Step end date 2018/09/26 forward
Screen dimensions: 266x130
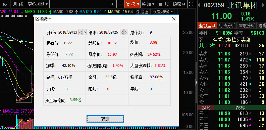126,32
